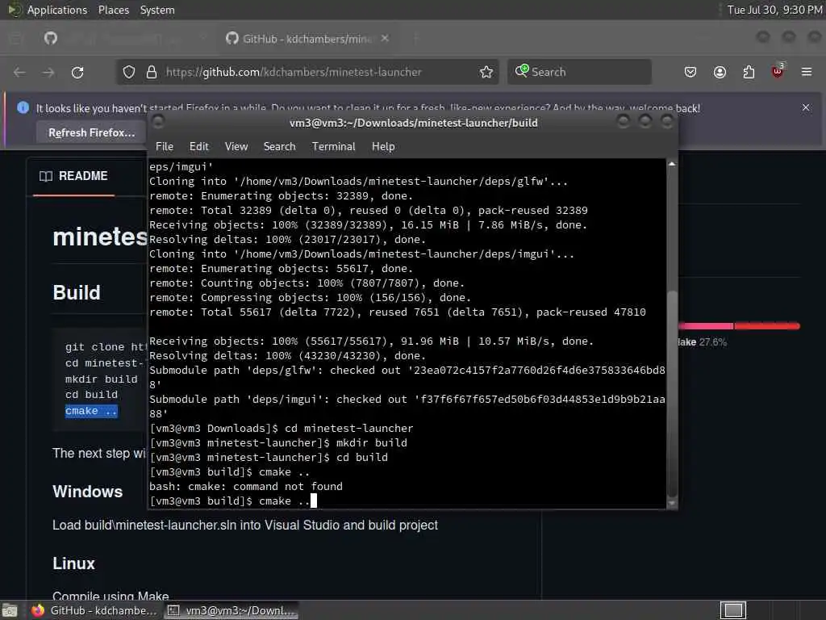The image size is (826, 620).
Task: Open the Firefox hamburger menu
Action: pos(807,72)
